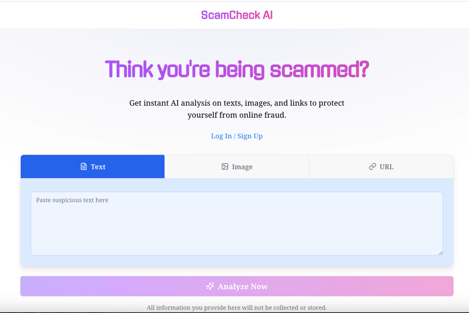Image resolution: width=469 pixels, height=313 pixels.
Task: Select the URL tab label
Action: [x=387, y=166]
